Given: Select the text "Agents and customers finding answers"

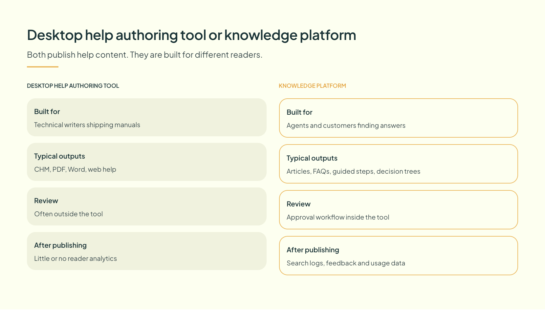Looking at the screenshot, I should [346, 126].
